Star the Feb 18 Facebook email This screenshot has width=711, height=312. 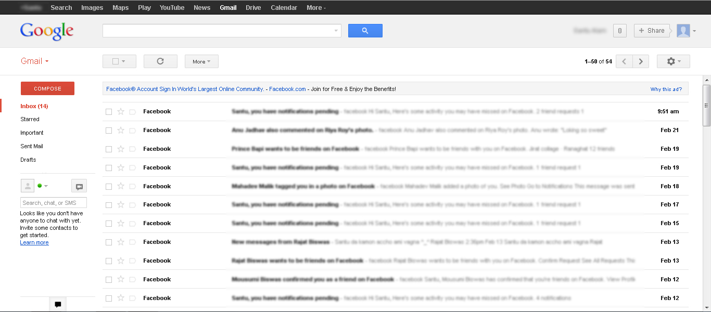[121, 186]
